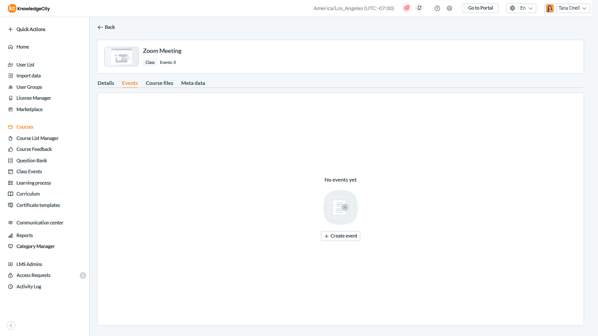This screenshot has width=598, height=336.
Task: Open Activity Log from the sidebar
Action: pos(28,287)
